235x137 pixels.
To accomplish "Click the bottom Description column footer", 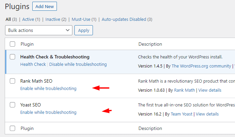I will point(150,129).
